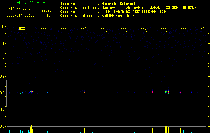
Task: Click the meteor echo near 0834
Action: click(84, 92)
